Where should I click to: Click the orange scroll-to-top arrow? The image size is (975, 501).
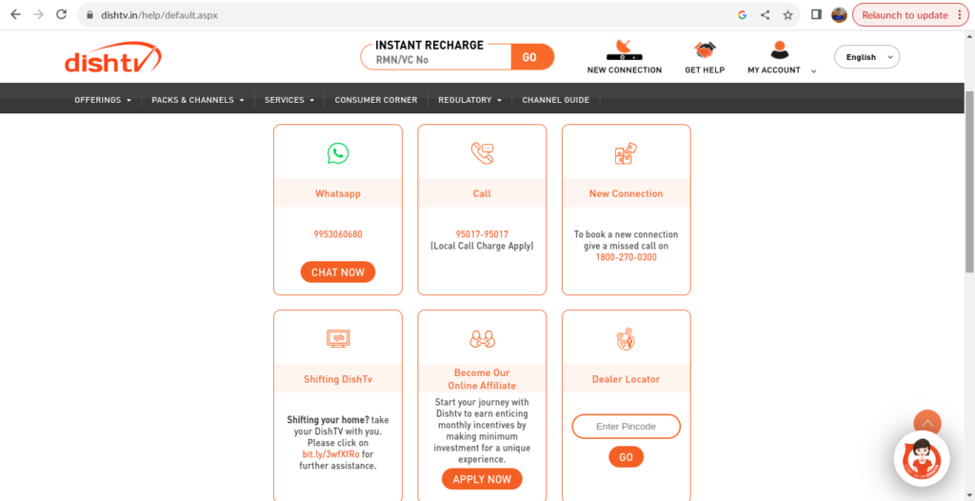tap(927, 423)
